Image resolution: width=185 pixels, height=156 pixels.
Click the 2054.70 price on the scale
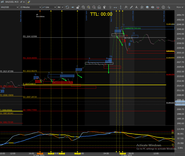tap(180, 15)
